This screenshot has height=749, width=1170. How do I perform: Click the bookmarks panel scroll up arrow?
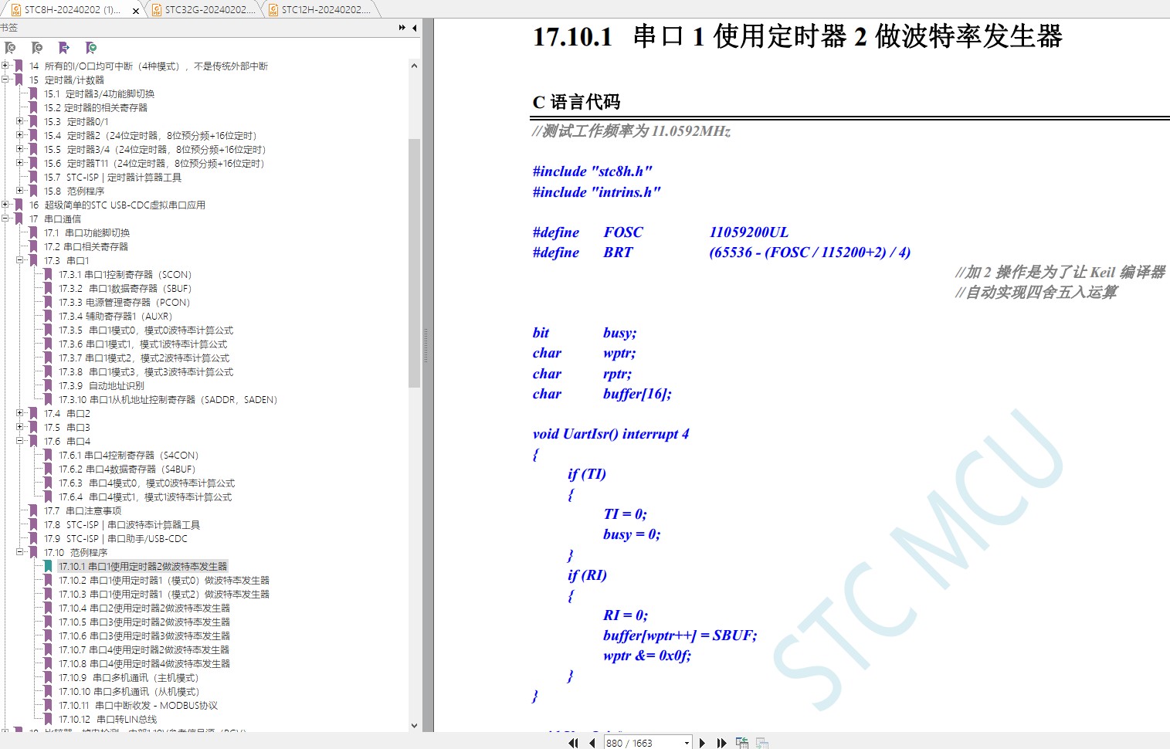[414, 66]
